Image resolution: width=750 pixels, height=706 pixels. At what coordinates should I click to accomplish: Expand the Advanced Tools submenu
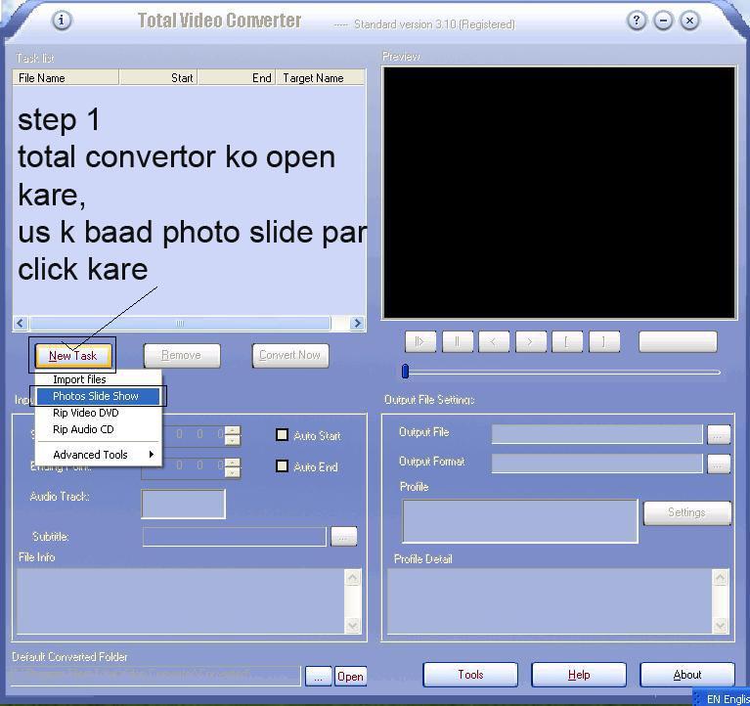tap(99, 455)
